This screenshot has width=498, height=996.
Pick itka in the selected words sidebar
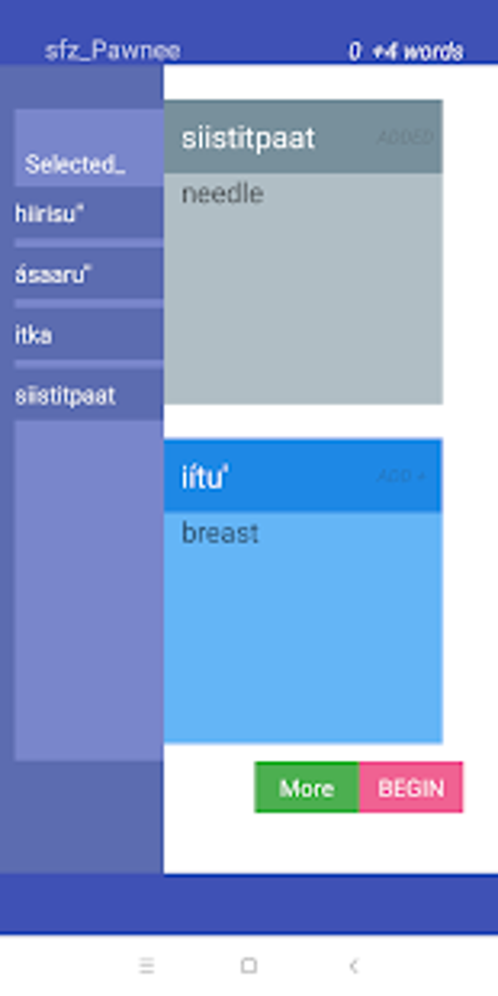point(33,335)
